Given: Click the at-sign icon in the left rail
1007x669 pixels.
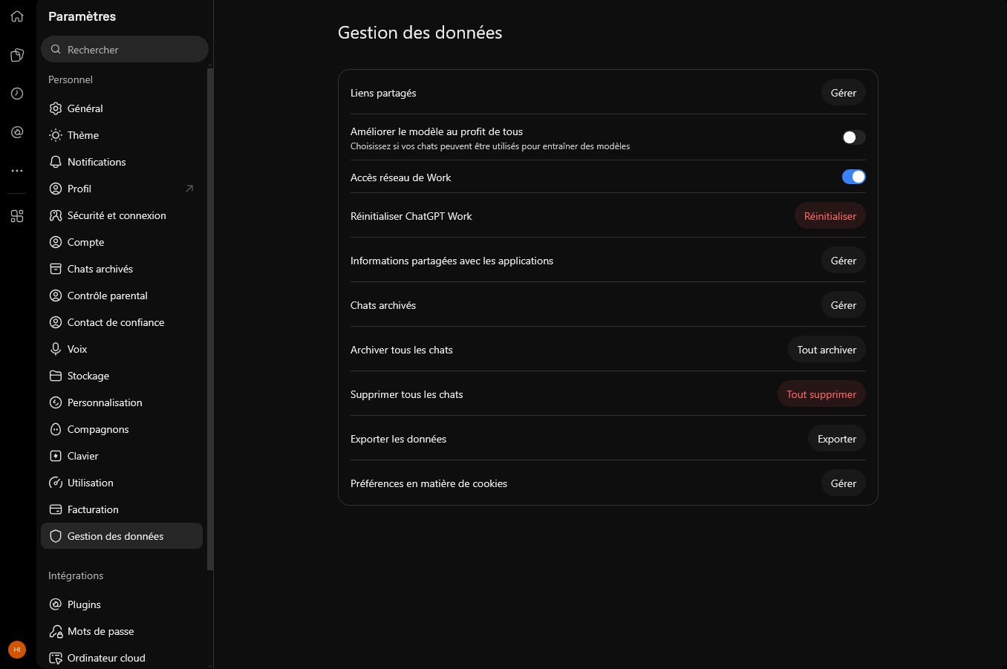Looking at the screenshot, I should (17, 132).
